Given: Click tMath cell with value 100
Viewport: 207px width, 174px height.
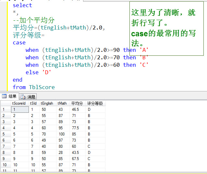Looking at the screenshot, I should click(x=63, y=134).
